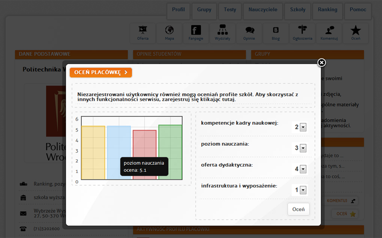Close the rating popup dialog
Screen dimensions: 382x238
(x=321, y=63)
